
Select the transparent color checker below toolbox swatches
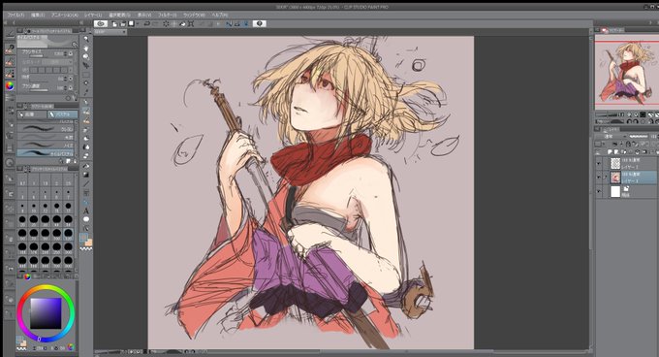coord(86,249)
